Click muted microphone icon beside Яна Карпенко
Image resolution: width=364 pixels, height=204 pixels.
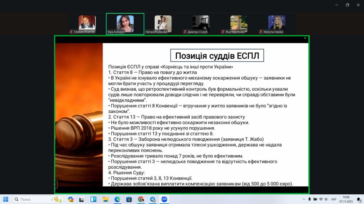tap(223, 32)
